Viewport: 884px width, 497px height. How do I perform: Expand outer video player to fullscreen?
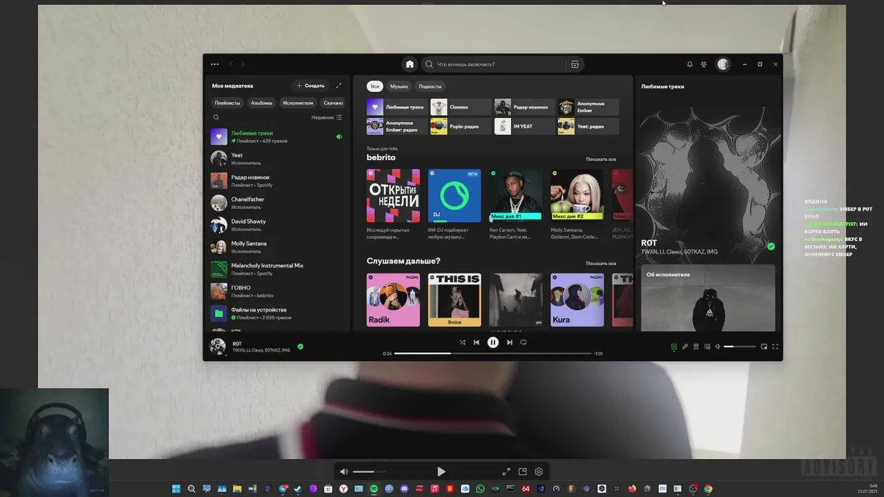click(x=506, y=471)
